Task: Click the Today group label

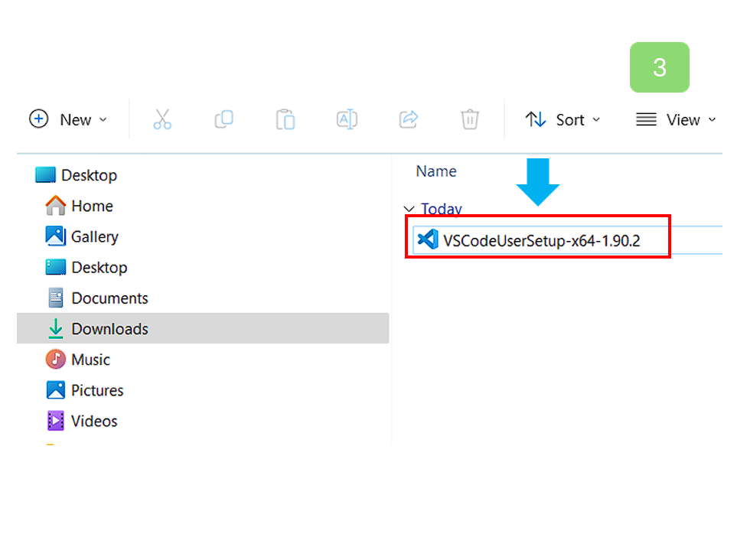Action: 442,209
